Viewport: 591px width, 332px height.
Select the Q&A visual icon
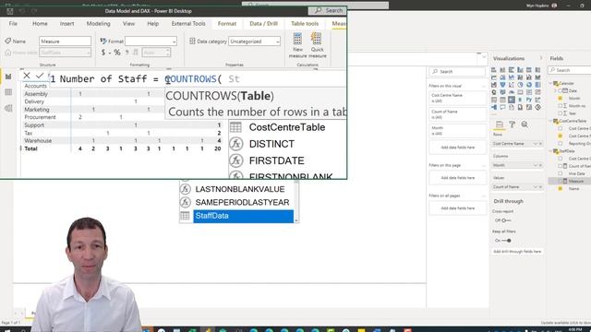click(x=502, y=107)
